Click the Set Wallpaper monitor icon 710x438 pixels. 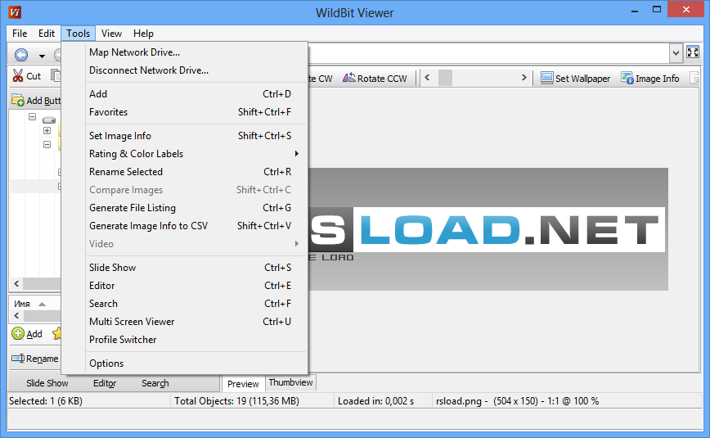pyautogui.click(x=547, y=78)
